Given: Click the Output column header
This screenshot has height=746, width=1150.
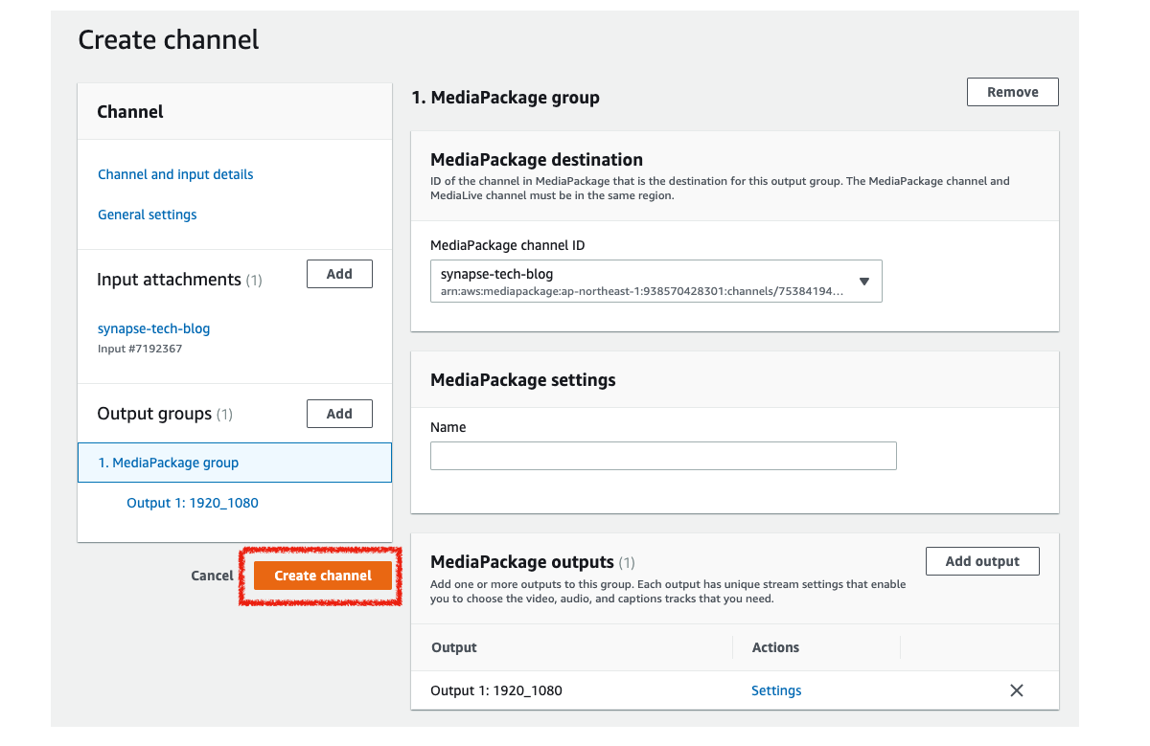Looking at the screenshot, I should 454,647.
